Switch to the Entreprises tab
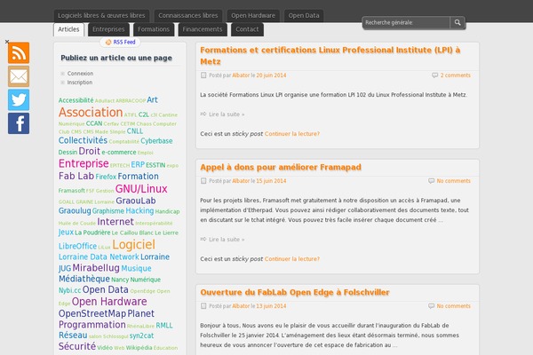This screenshot has height=355, width=533. click(108, 29)
